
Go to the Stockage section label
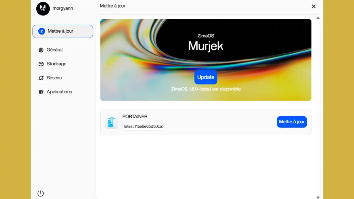tap(56, 64)
